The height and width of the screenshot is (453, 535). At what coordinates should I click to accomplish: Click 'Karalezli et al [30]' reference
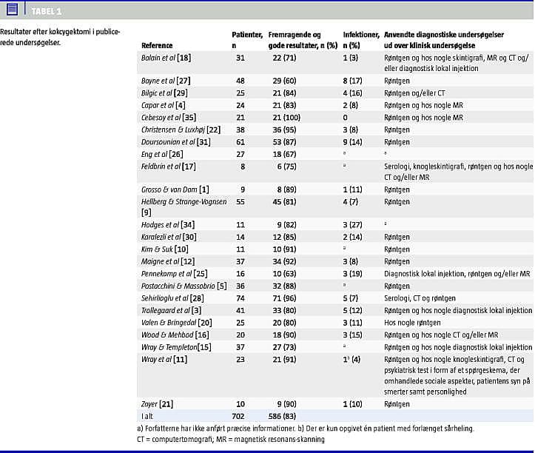[x=169, y=237]
